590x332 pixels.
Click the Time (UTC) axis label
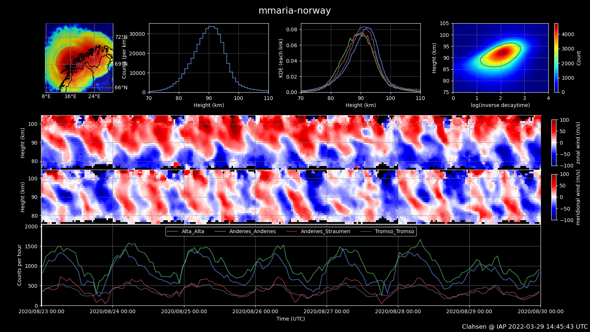coord(291,319)
